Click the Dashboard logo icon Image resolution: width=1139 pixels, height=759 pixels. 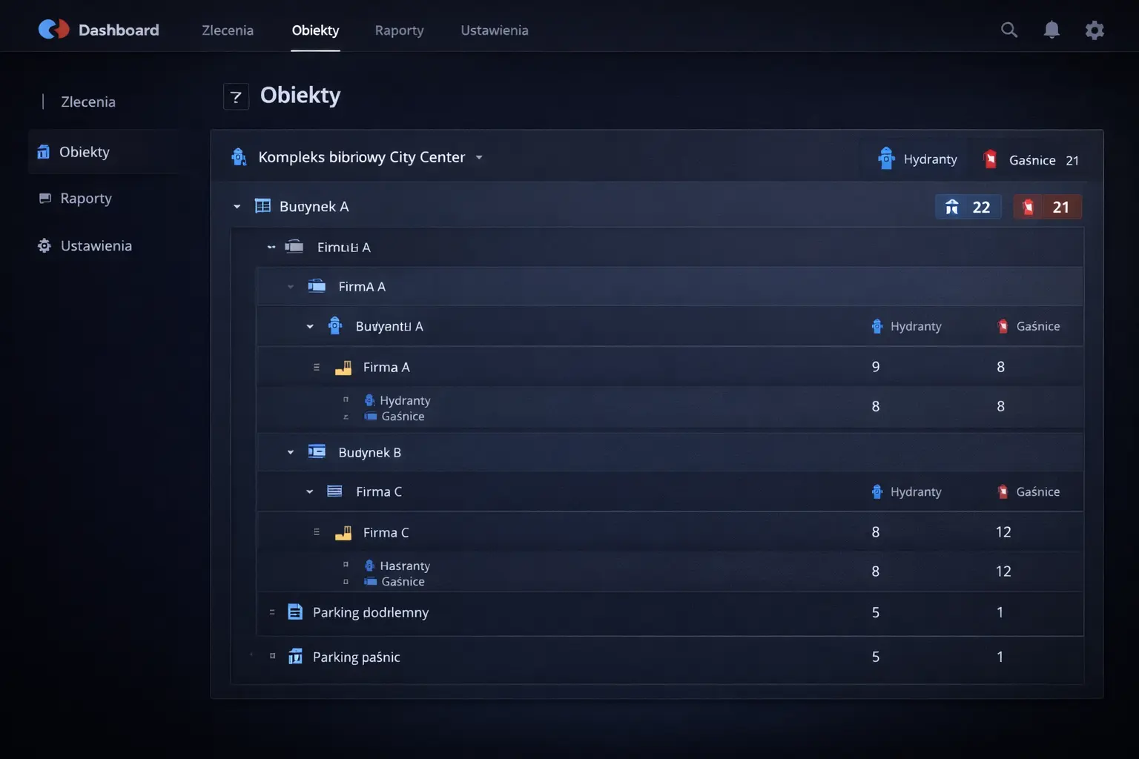[x=53, y=30]
